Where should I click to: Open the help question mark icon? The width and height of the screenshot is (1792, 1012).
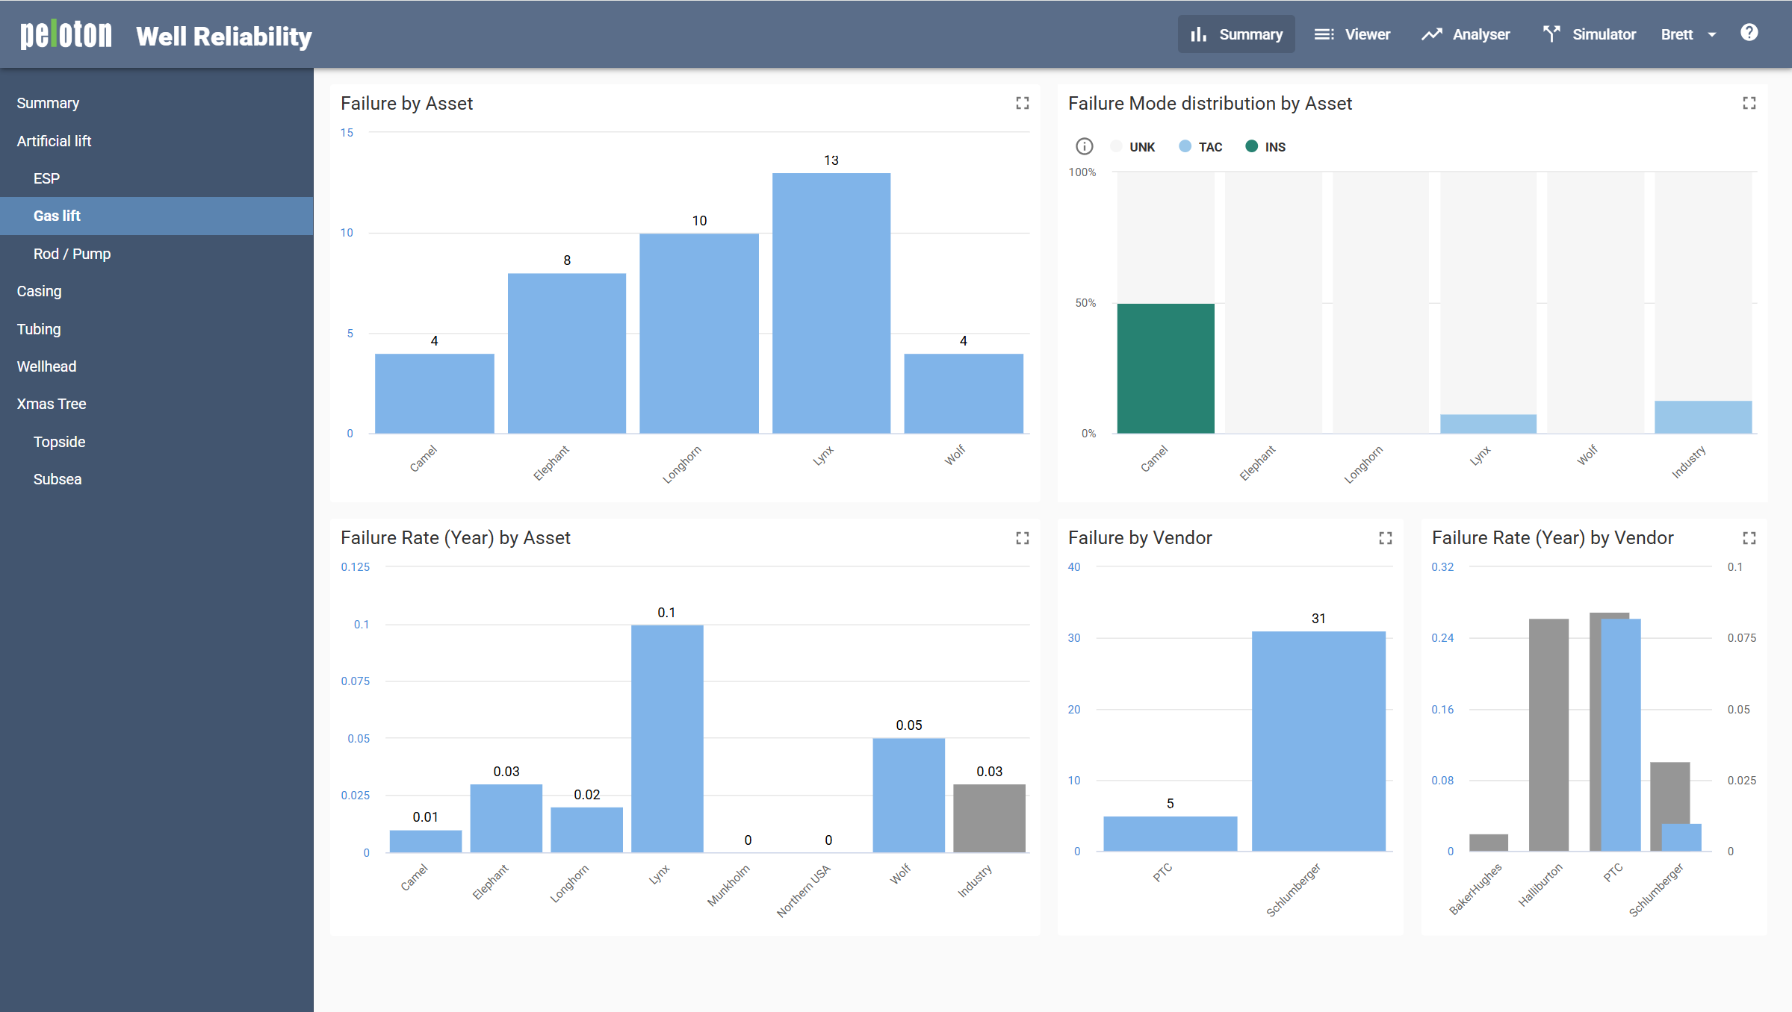click(x=1749, y=33)
